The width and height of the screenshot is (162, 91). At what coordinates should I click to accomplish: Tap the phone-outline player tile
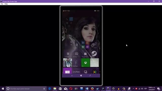pyautogui.click(x=76, y=63)
